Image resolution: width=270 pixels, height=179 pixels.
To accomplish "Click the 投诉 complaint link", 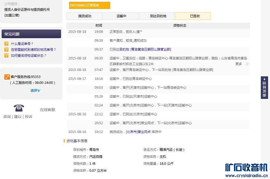I will point(29,117).
